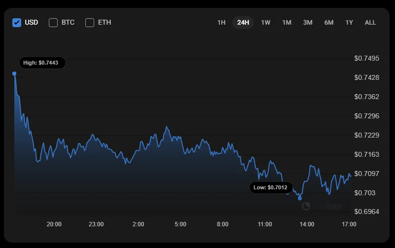Switch chart to 3M range
Viewport: 395px width, 248px height.
(x=308, y=22)
